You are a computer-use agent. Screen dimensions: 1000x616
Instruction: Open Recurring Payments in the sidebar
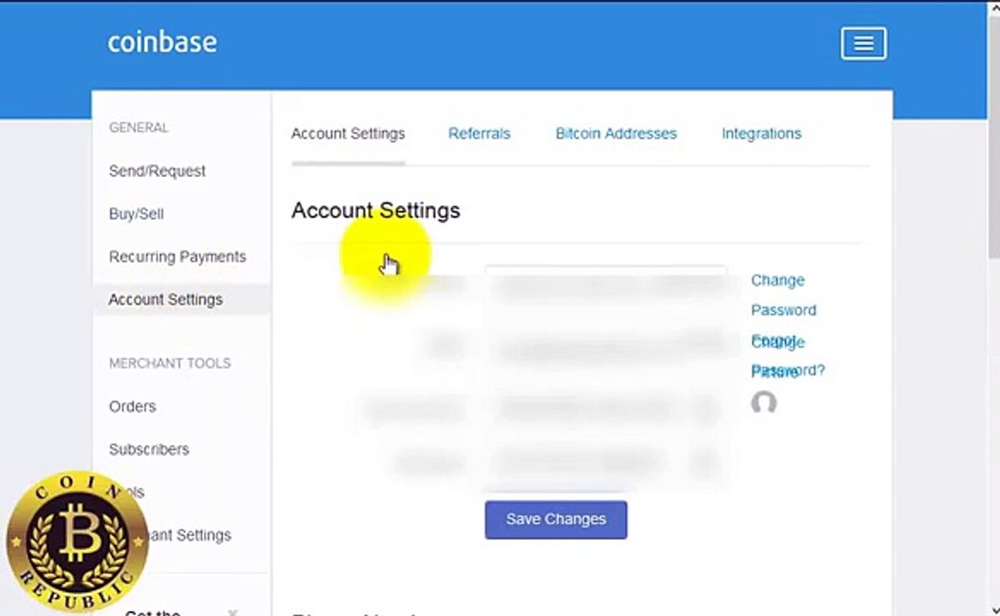177,257
